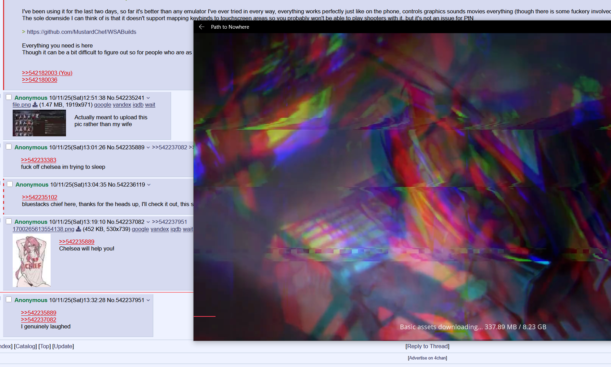The width and height of the screenshot is (611, 367).
Task: Tick the checkbox for post No.542235889
Action: pyautogui.click(x=9, y=147)
